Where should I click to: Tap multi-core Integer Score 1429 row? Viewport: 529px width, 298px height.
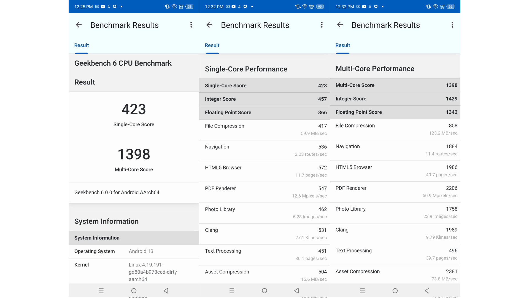pos(395,99)
